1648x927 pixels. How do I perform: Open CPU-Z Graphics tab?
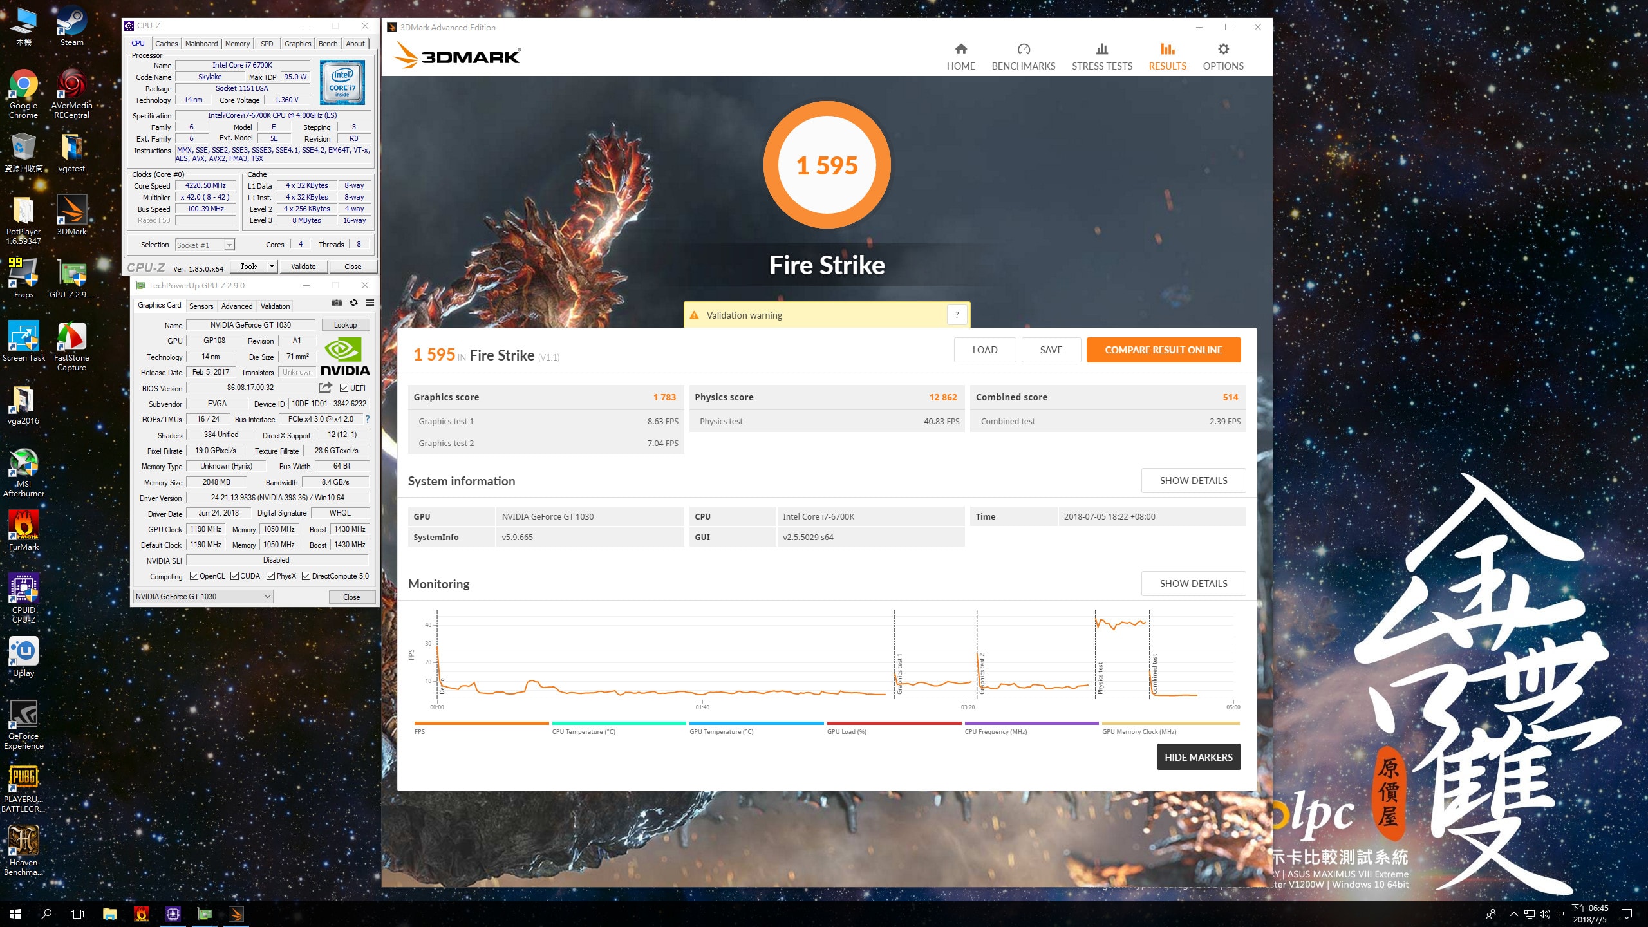[x=297, y=44]
